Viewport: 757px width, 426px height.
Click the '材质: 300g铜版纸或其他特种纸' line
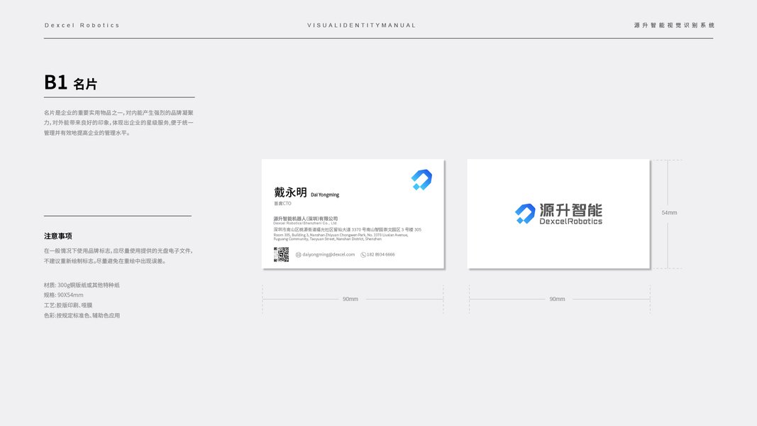82,285
